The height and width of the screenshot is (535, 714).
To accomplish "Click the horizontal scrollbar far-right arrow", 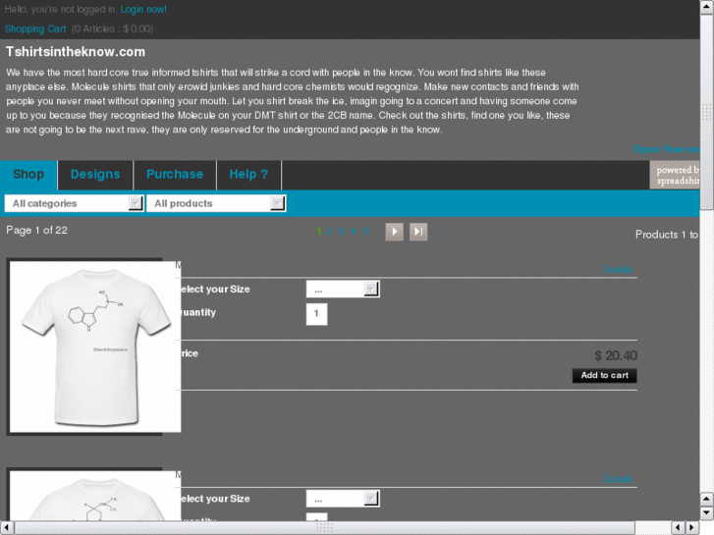I will click(692, 528).
